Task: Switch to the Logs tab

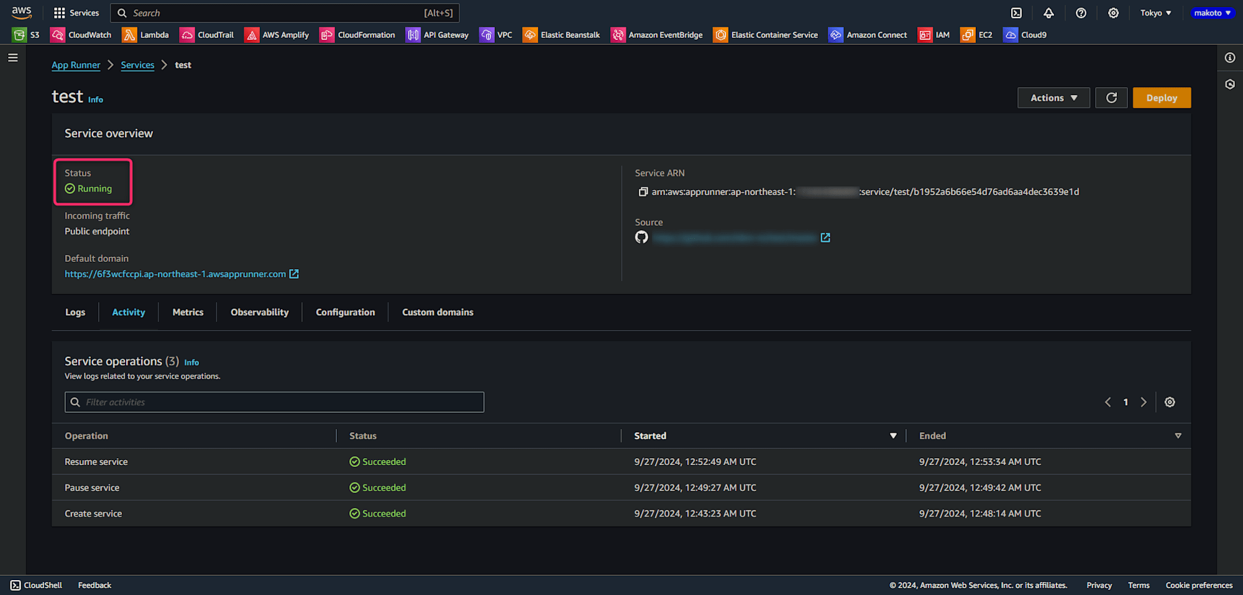Action: (x=75, y=312)
